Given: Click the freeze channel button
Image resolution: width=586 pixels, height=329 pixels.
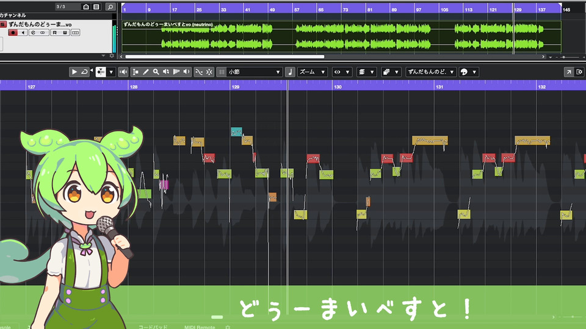Looking at the screenshot, I should [75, 33].
